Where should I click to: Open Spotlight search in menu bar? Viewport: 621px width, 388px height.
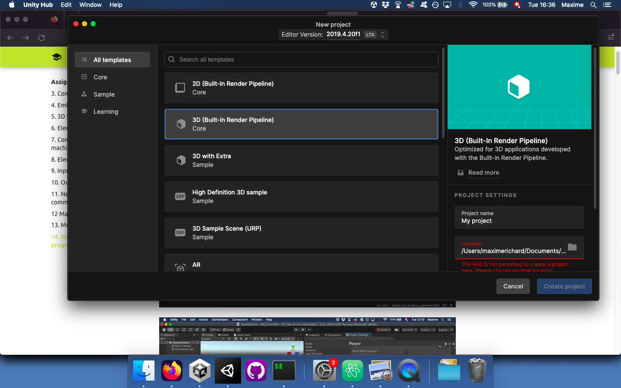pos(593,5)
